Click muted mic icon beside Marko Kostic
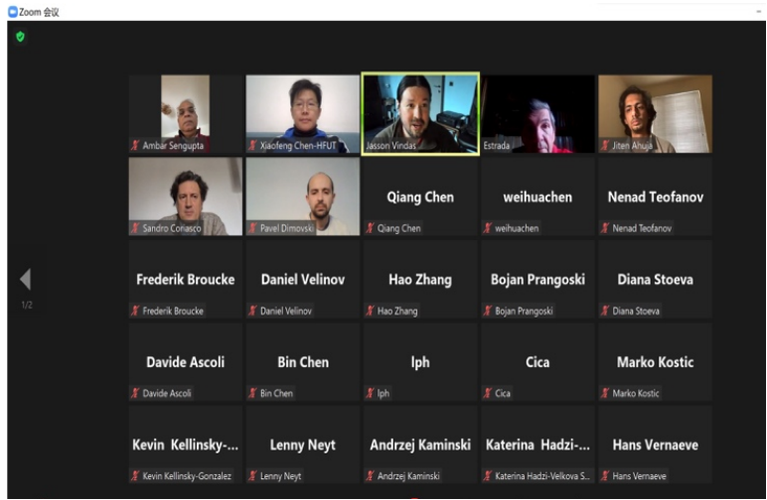 605,393
